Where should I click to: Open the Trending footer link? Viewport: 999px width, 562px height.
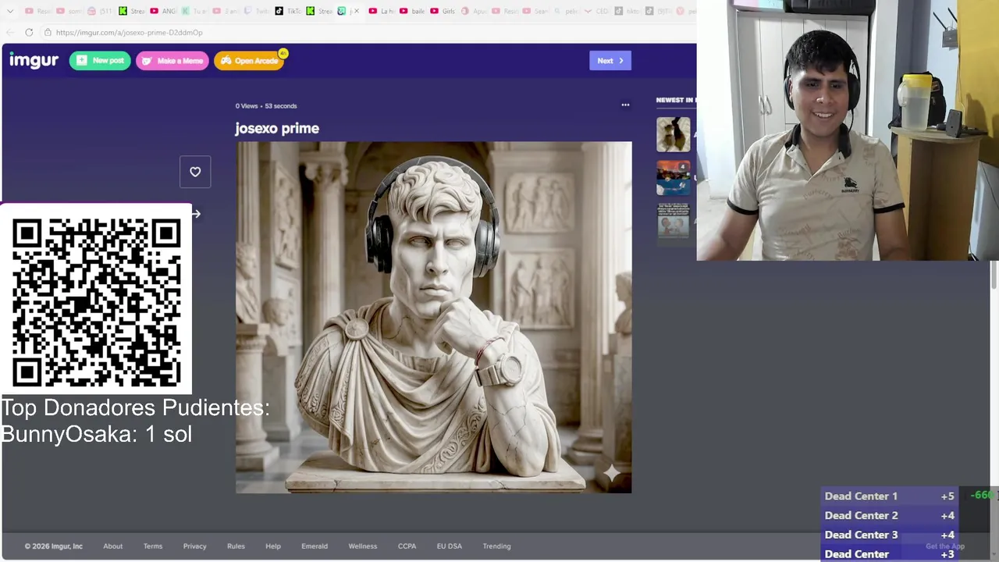coord(496,546)
